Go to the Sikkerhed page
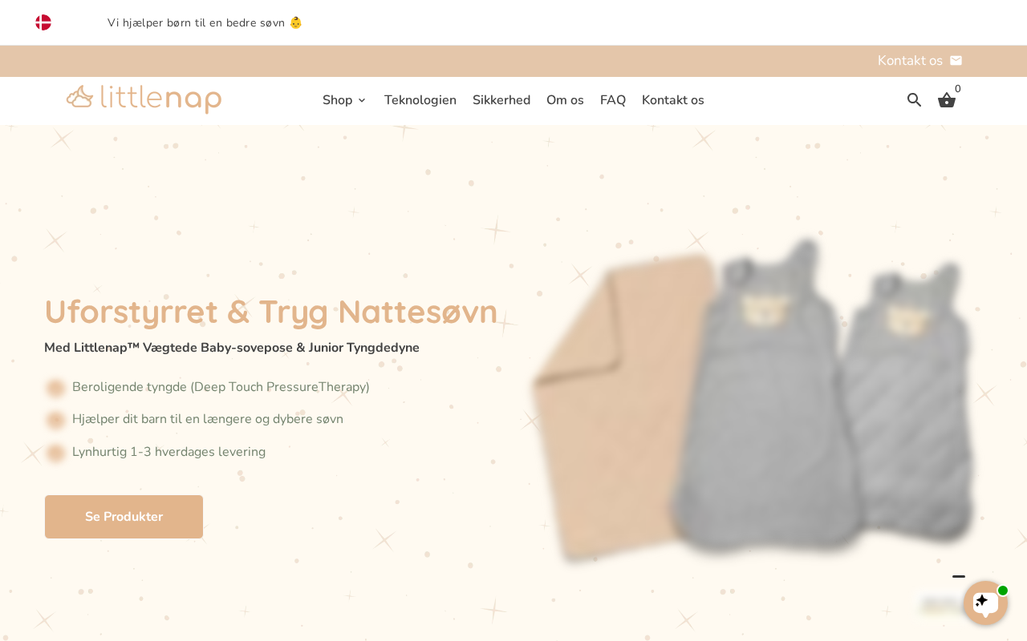 point(501,100)
